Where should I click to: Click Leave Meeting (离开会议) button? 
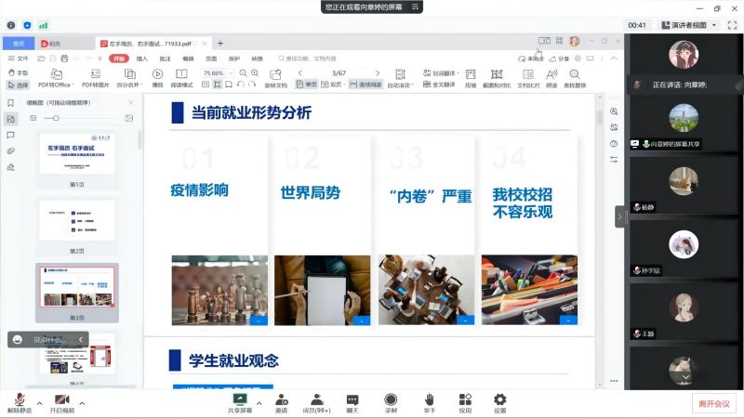[x=713, y=404]
